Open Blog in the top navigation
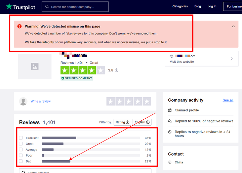Viewport: 242px width, 173px height. click(198, 6)
